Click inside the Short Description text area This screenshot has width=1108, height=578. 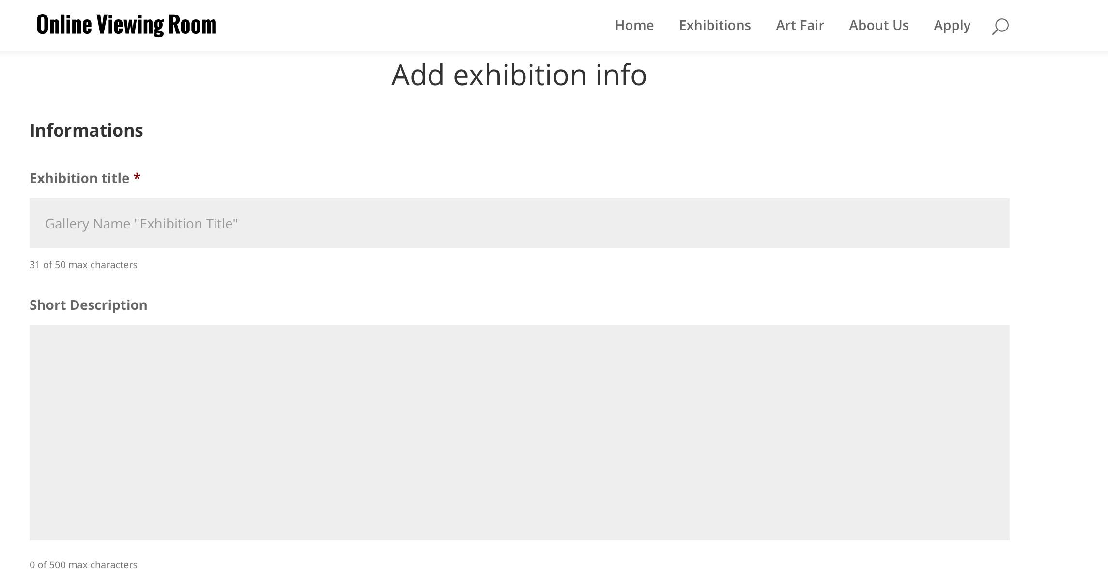520,433
